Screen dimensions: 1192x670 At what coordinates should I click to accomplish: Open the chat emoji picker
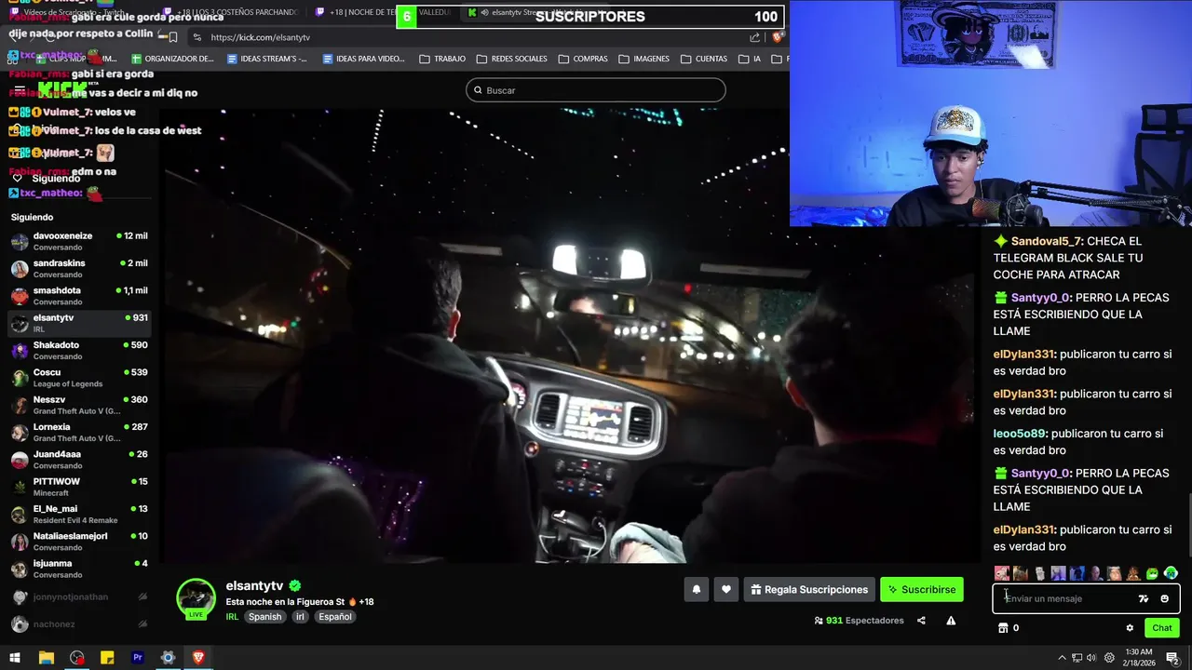pyautogui.click(x=1164, y=598)
